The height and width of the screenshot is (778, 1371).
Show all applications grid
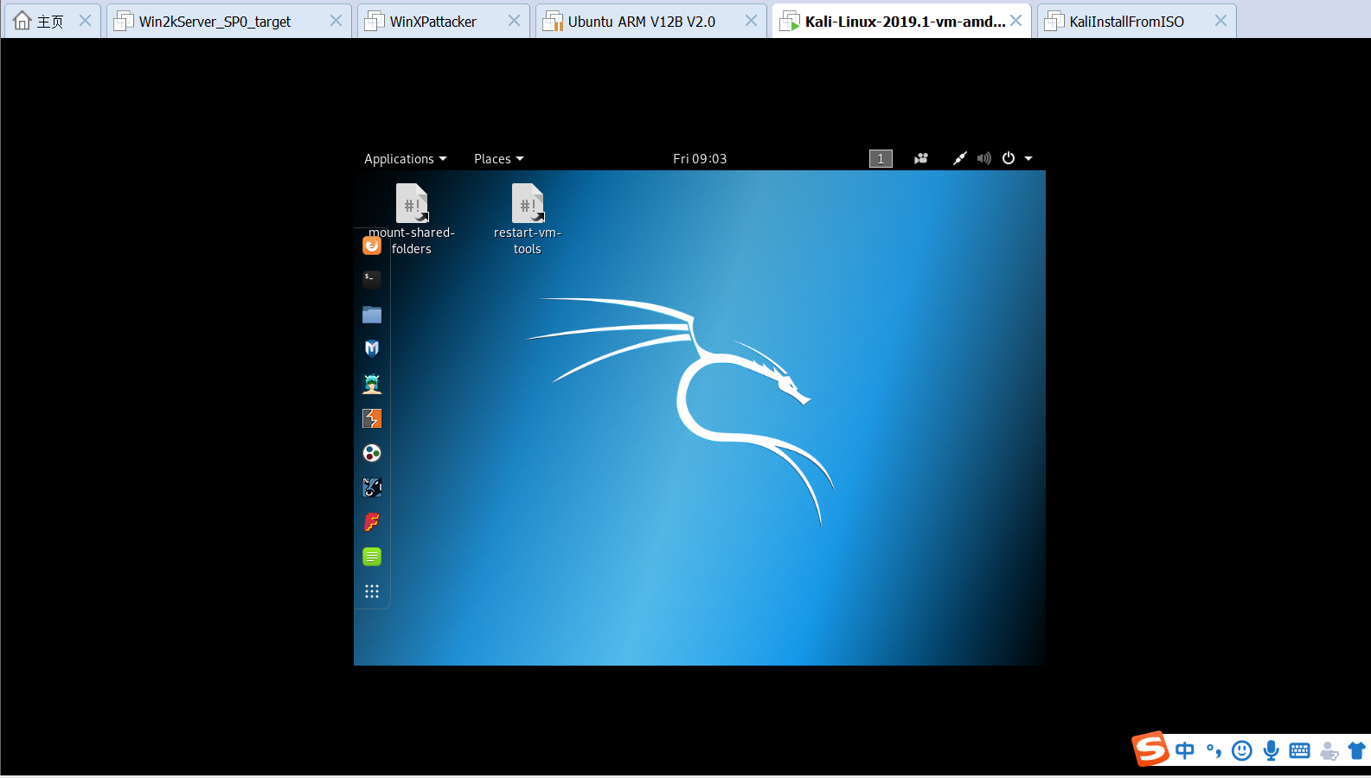pos(372,591)
